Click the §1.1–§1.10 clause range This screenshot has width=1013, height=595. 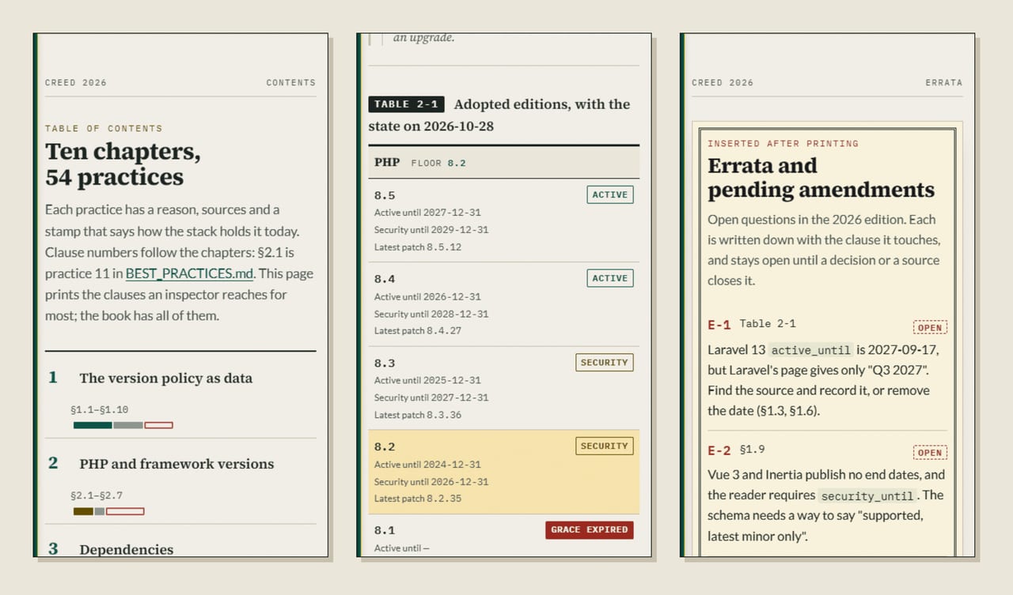pos(99,410)
